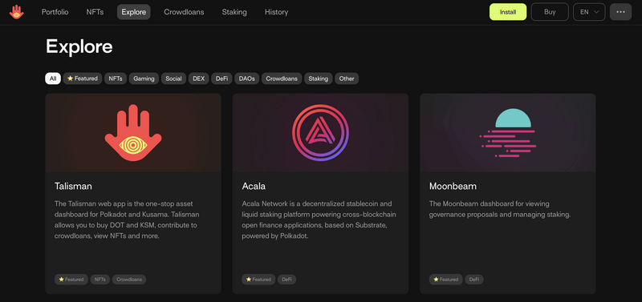
Task: Click the Talisman card description text
Action: [x=128, y=219]
